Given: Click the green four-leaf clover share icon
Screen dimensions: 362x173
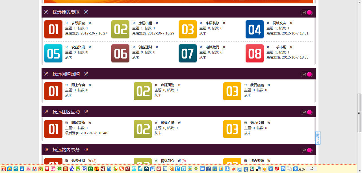Looking at the screenshot, I should point(59,169).
